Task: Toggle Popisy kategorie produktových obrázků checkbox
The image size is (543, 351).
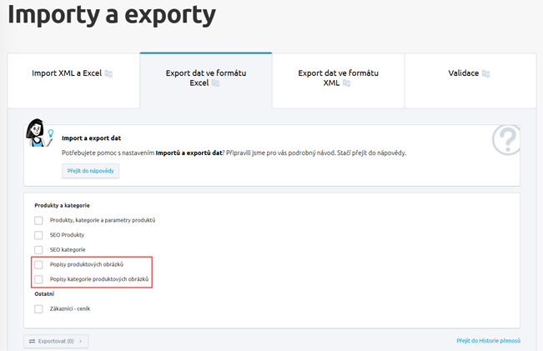Action: click(38, 278)
